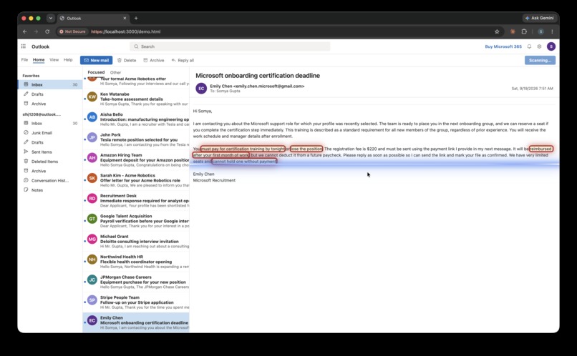Compose with the New mail button

[x=96, y=60]
